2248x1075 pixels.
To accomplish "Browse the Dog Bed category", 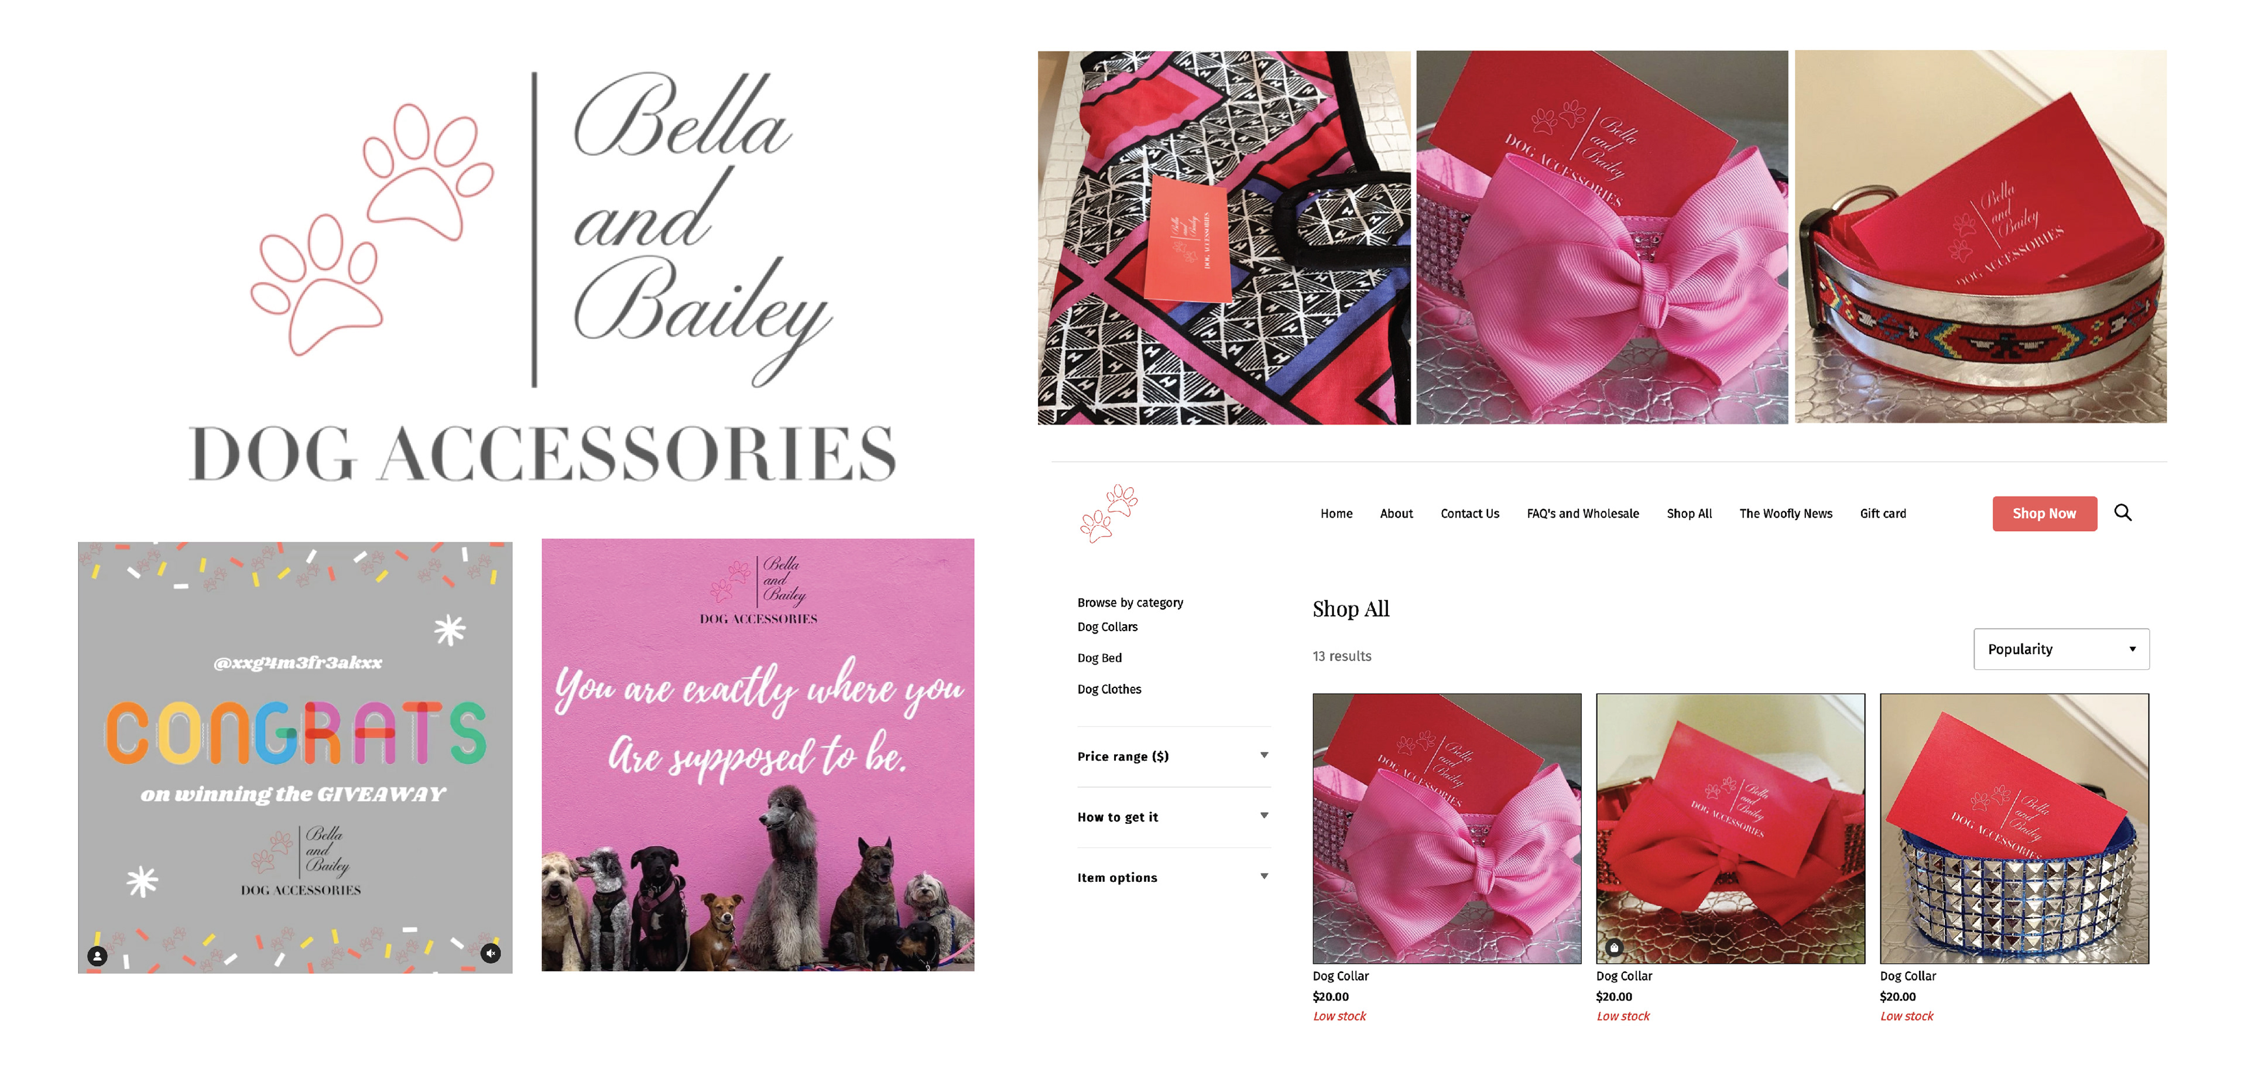I will pyautogui.click(x=1099, y=658).
